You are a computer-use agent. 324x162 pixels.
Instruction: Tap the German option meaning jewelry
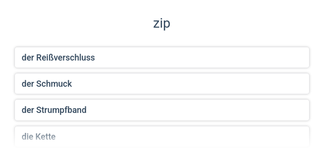point(162,84)
